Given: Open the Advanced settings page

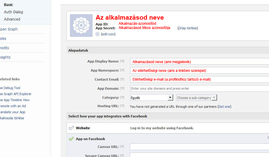Looking at the screenshot, I should [12, 19].
